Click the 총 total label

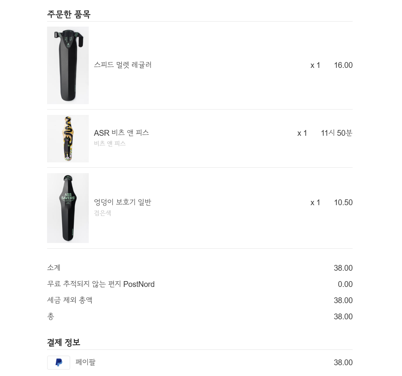coord(51,316)
